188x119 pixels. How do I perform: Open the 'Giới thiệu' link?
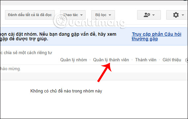point(172,60)
